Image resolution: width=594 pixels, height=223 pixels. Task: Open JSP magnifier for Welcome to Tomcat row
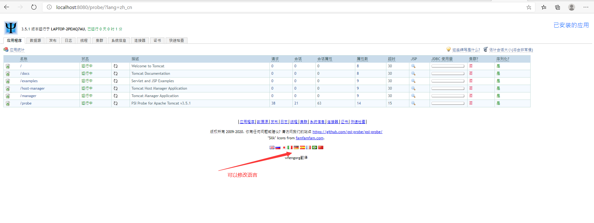coord(413,66)
